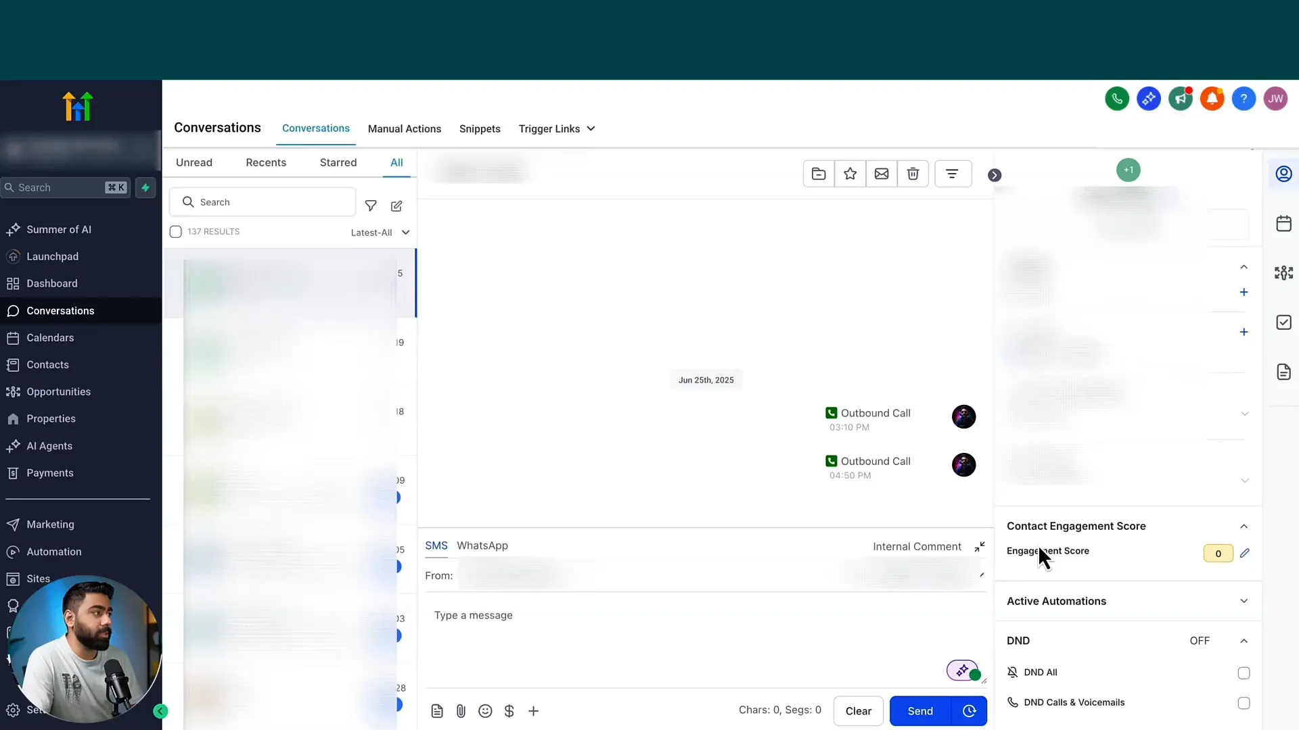The width and height of the screenshot is (1299, 730).
Task: Open the Latest-All sort dropdown
Action: click(380, 232)
